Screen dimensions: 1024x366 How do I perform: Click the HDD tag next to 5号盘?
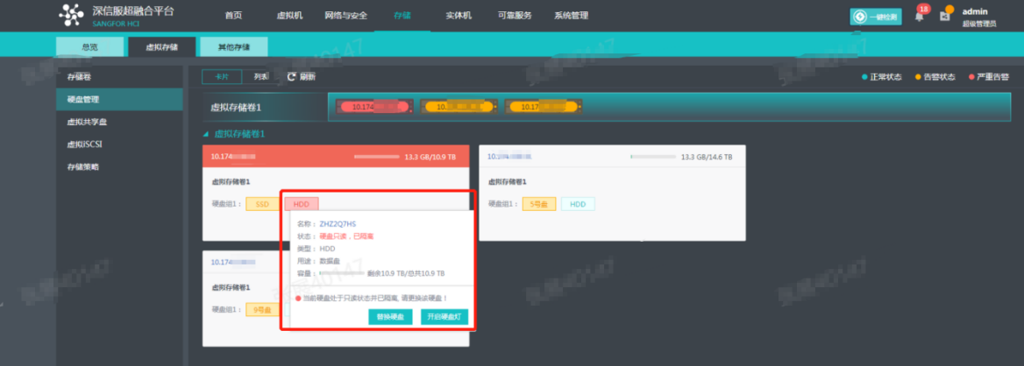(578, 204)
